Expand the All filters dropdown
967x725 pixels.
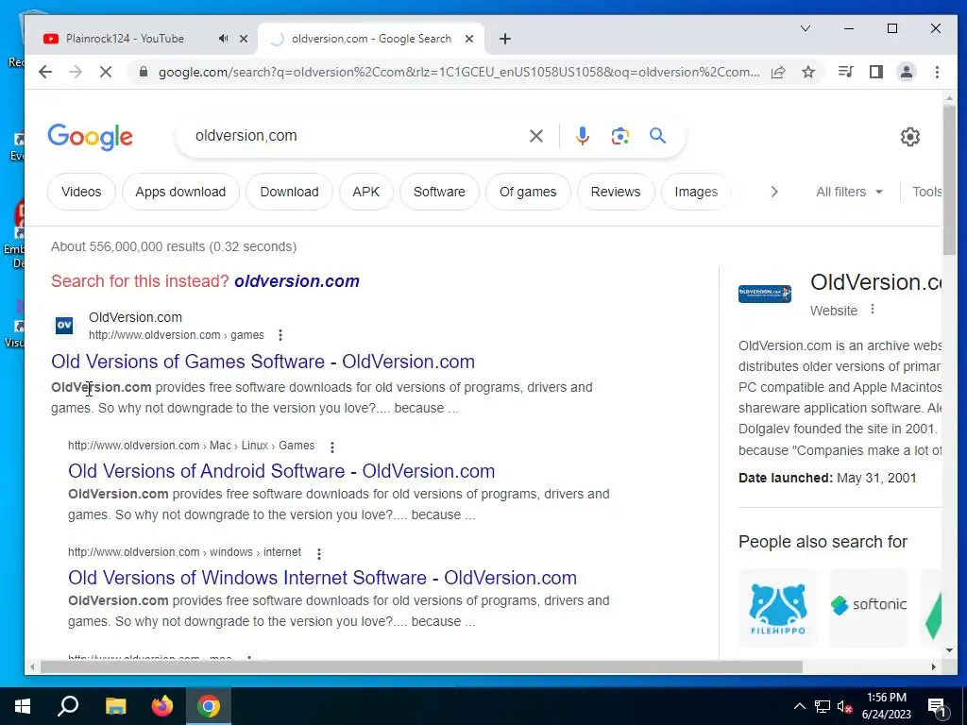click(x=849, y=192)
